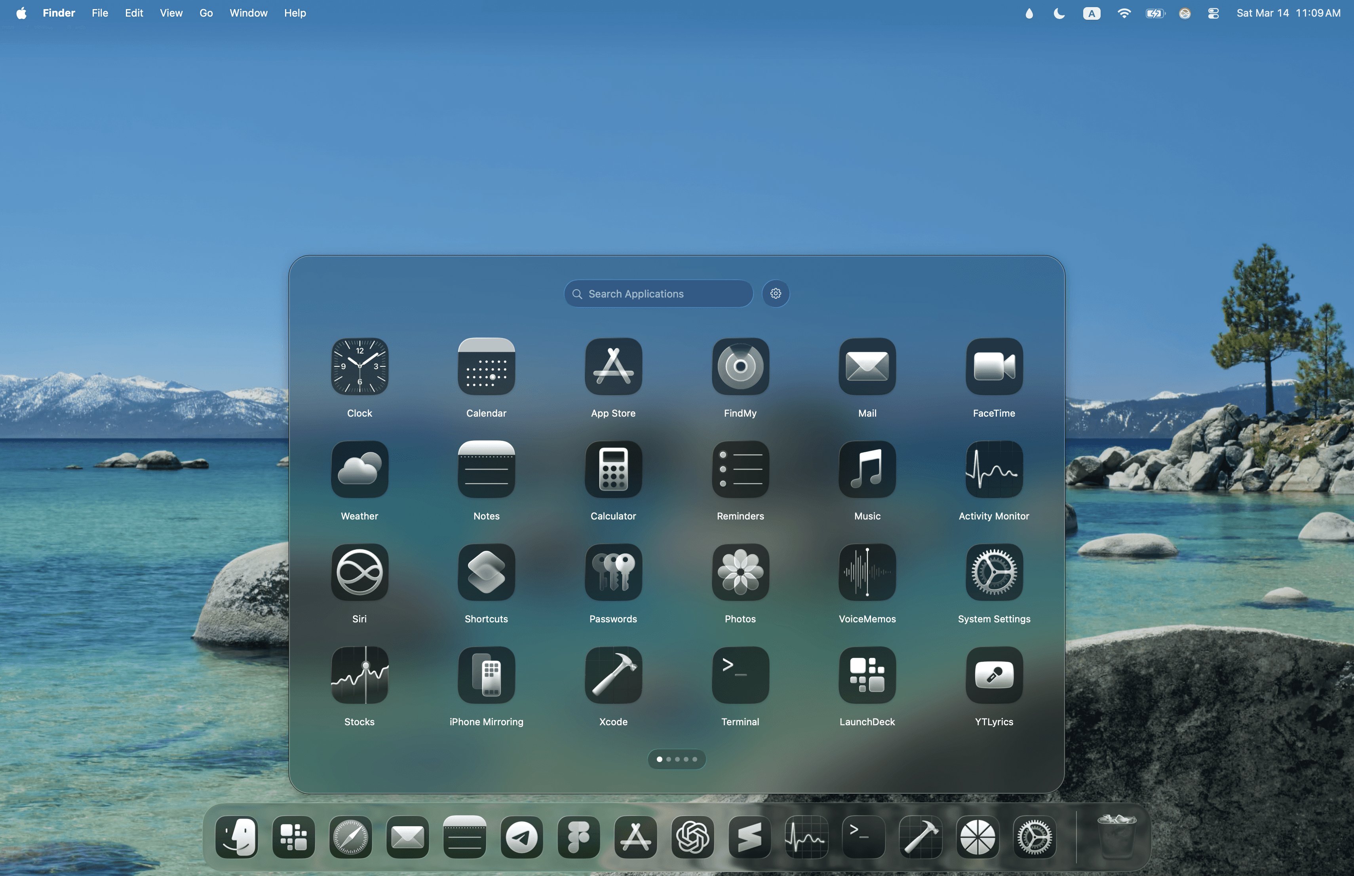
Task: Launch Siri from the grid
Action: (359, 573)
